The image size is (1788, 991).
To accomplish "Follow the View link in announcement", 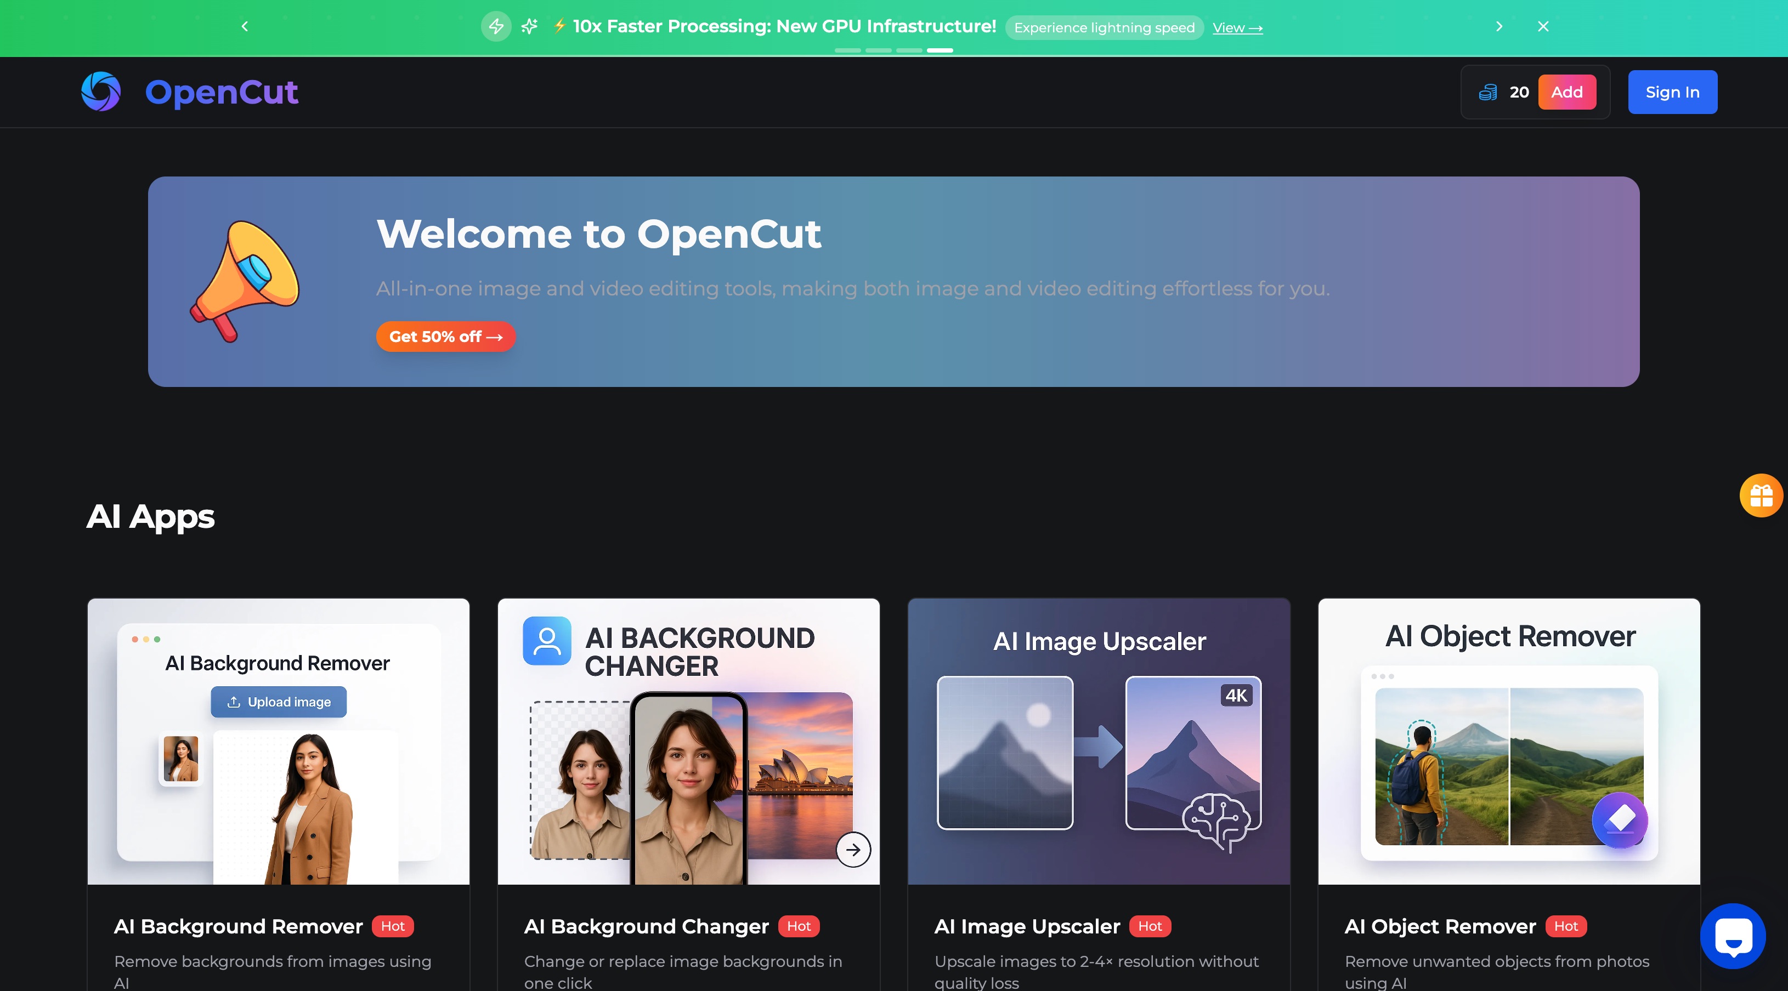I will 1237,28.
